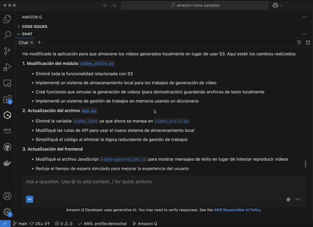Click the amazon-nova-samples search box
The image size is (313, 227).
pyautogui.click(x=195, y=6)
